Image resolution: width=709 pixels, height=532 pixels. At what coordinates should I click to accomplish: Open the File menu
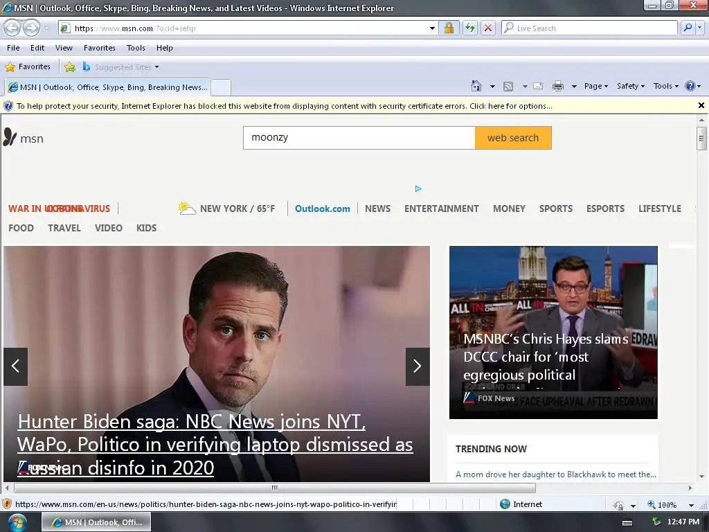13,48
